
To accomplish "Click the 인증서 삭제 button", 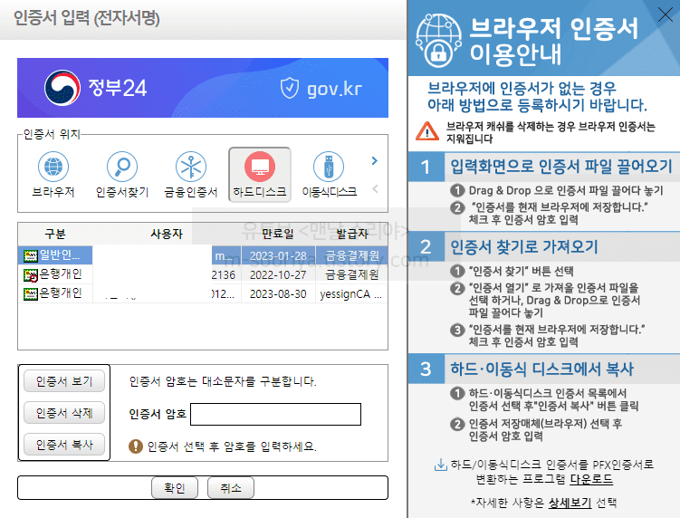I will pos(64,413).
